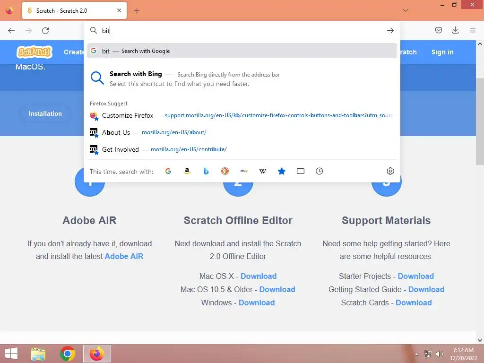This screenshot has width=484, height=363.
Task: Click the Installation button
Action: pos(45,113)
